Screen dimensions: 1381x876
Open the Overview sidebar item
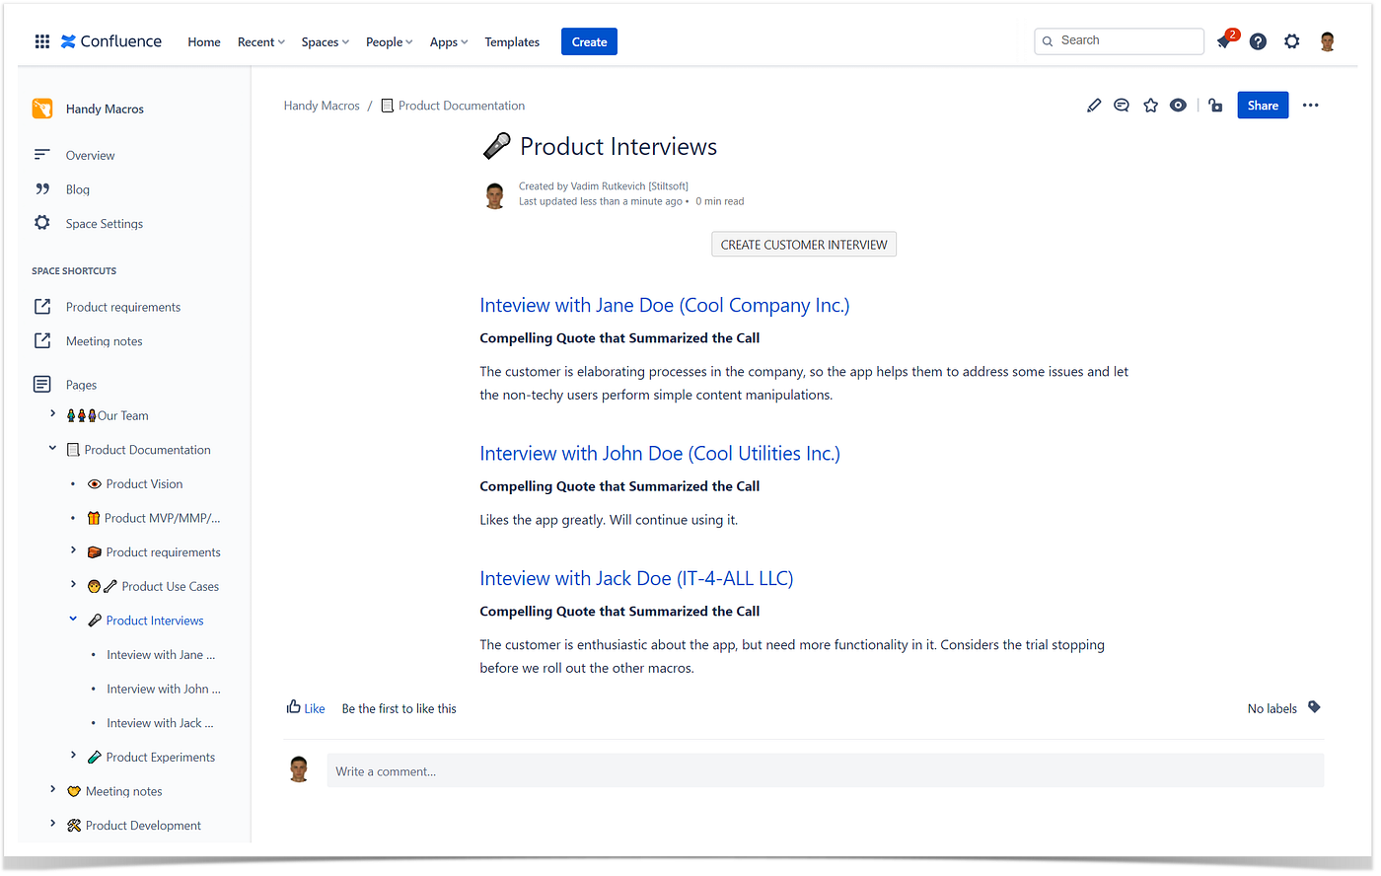pyautogui.click(x=90, y=156)
